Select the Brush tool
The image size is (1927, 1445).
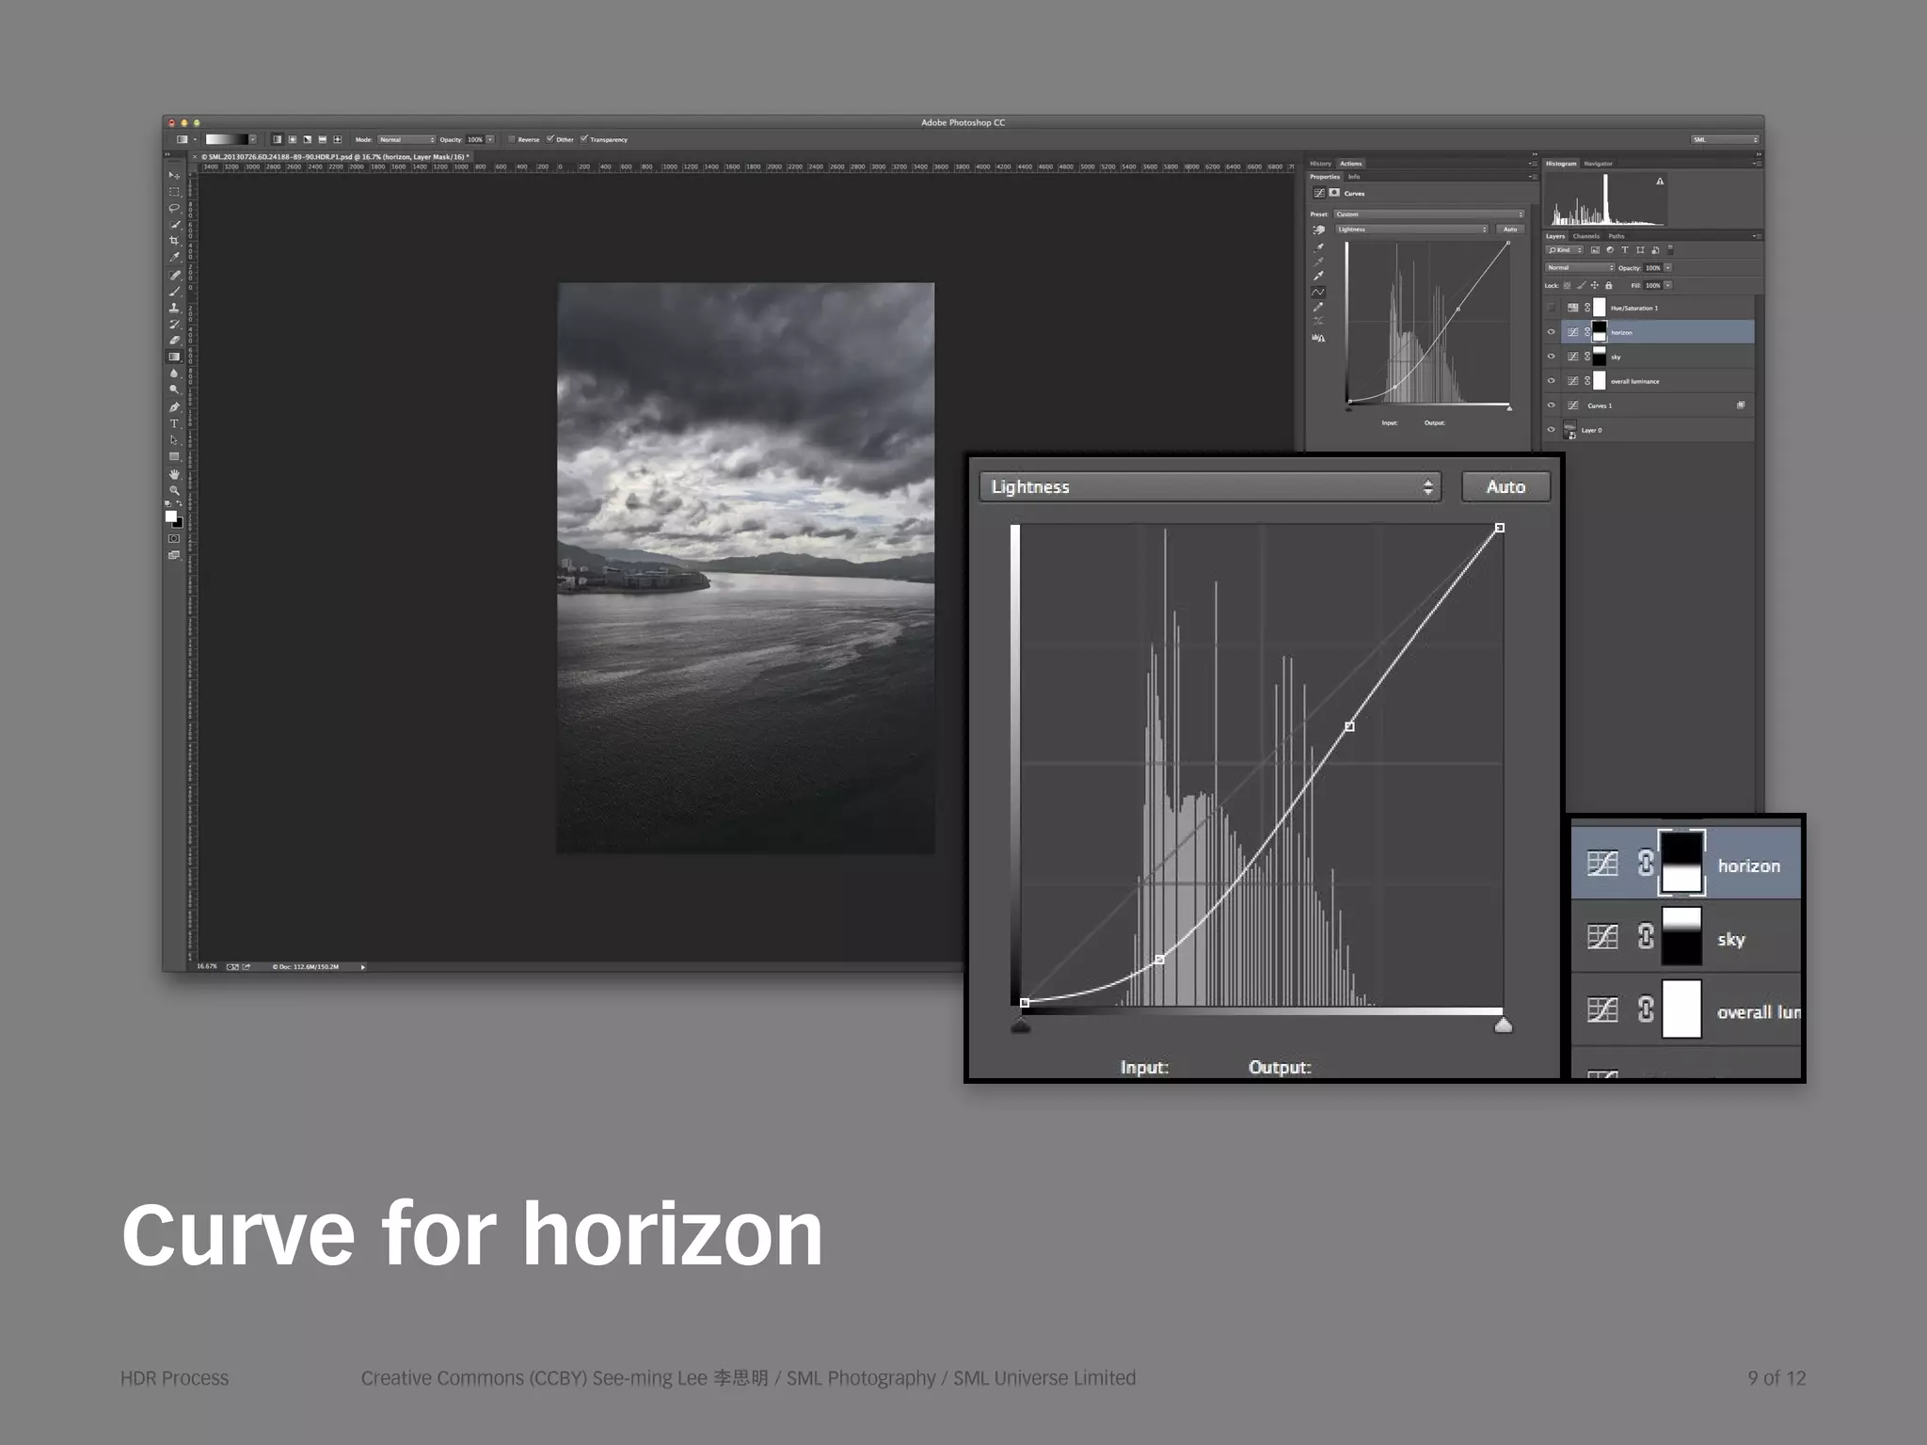174,292
